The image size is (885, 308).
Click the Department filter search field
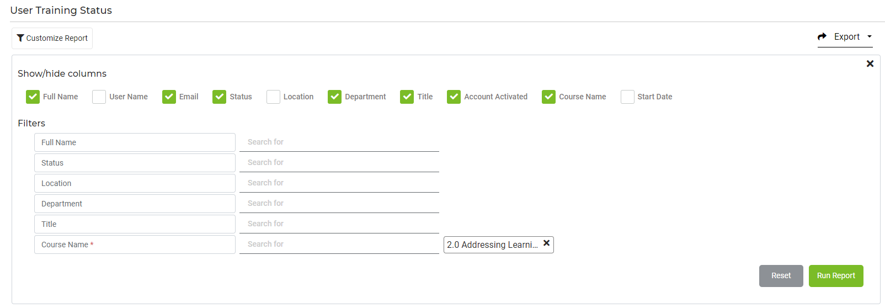click(339, 204)
